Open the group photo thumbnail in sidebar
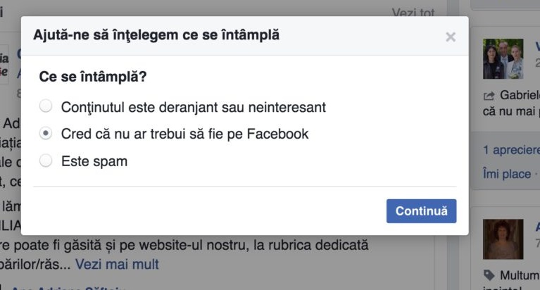This screenshot has width=540, height=290. [503, 59]
